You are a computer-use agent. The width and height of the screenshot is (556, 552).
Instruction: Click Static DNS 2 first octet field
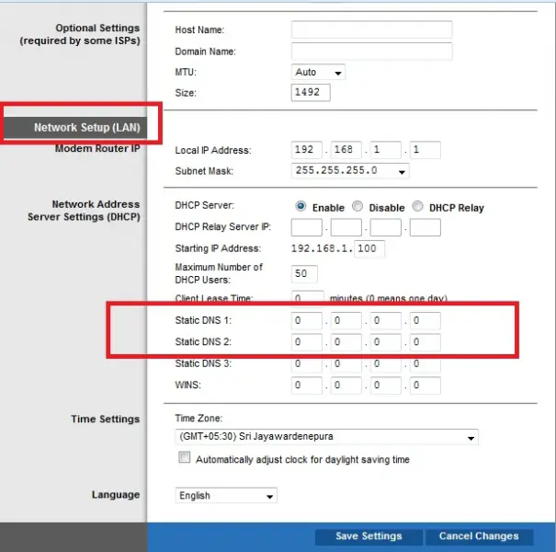click(307, 342)
